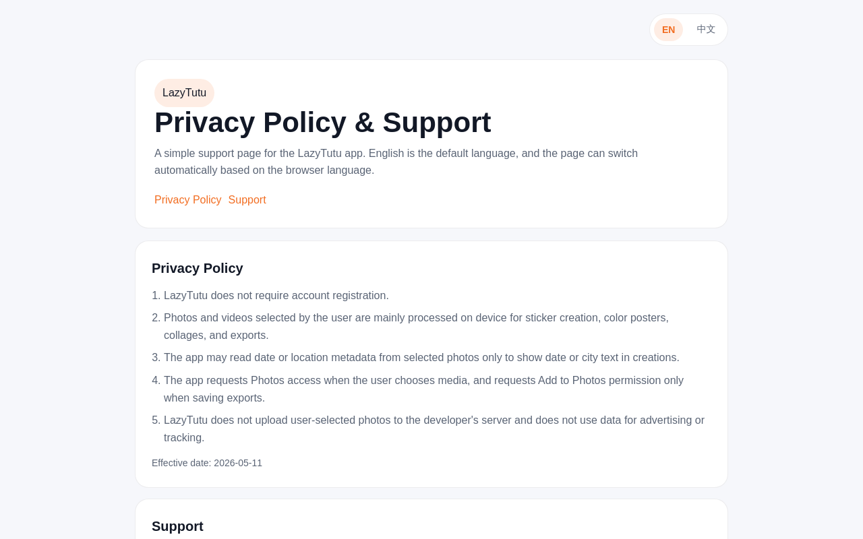Switch page language to EN
Screen dimensions: 863x539
668,30
